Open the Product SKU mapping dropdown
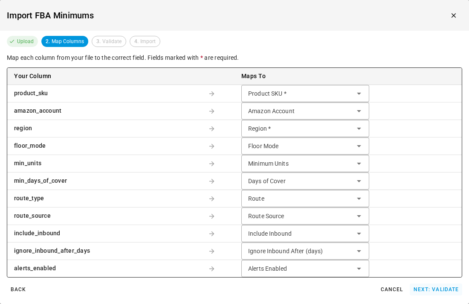469x304 pixels. point(305,94)
